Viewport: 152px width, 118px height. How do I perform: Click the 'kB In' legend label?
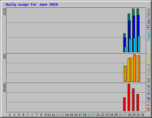point(148,96)
